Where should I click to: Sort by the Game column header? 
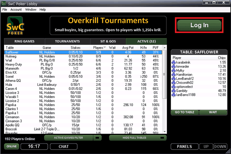[x=47, y=48]
